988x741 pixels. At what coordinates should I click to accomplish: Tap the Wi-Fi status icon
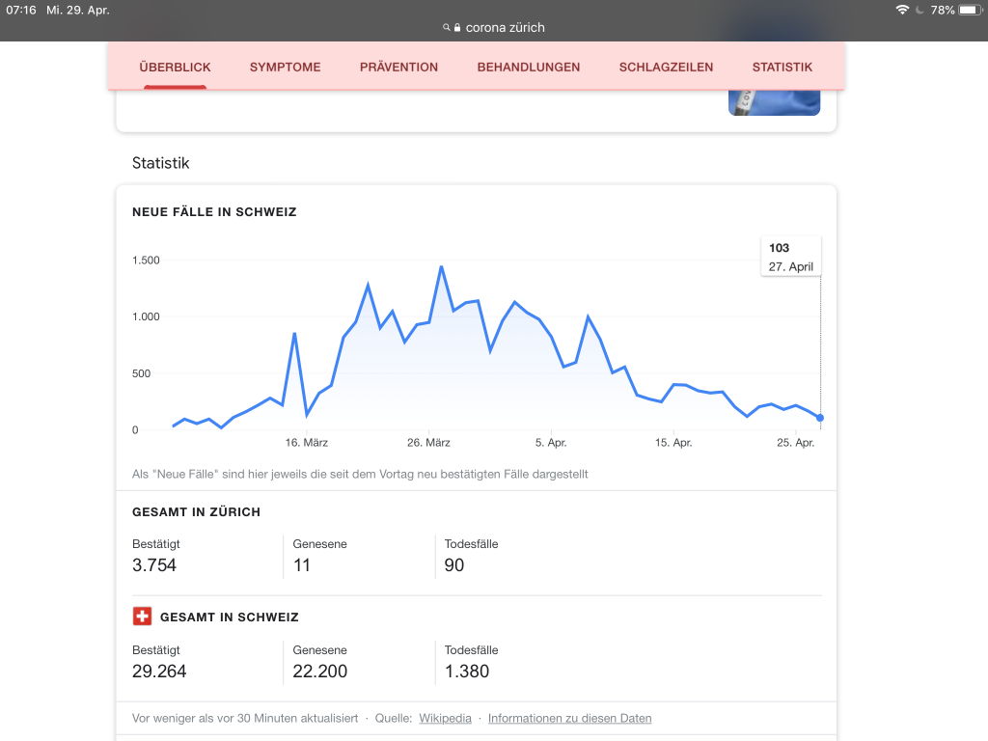click(x=902, y=10)
